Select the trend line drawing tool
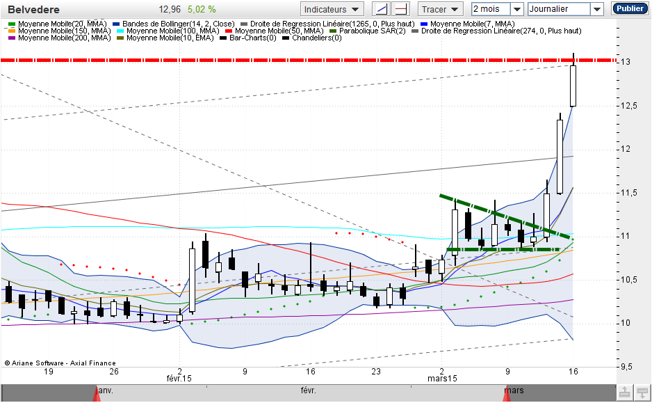 [382, 9]
